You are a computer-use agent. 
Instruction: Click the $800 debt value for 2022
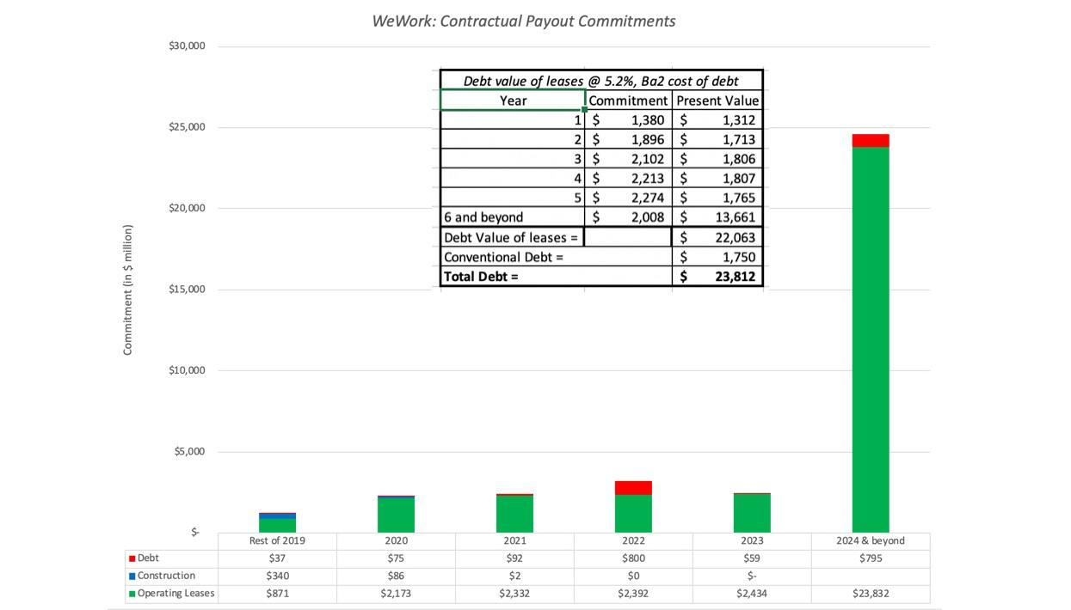(x=633, y=558)
